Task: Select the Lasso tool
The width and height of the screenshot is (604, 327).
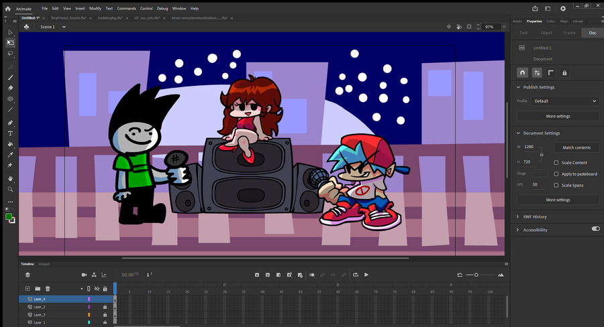Action: pos(10,54)
